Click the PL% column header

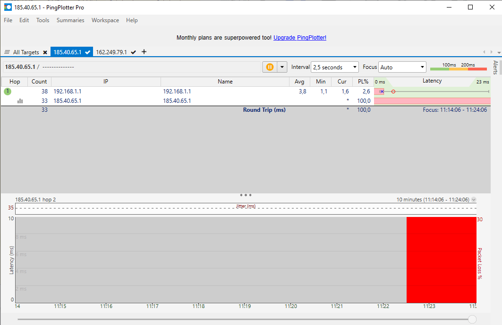coord(363,82)
